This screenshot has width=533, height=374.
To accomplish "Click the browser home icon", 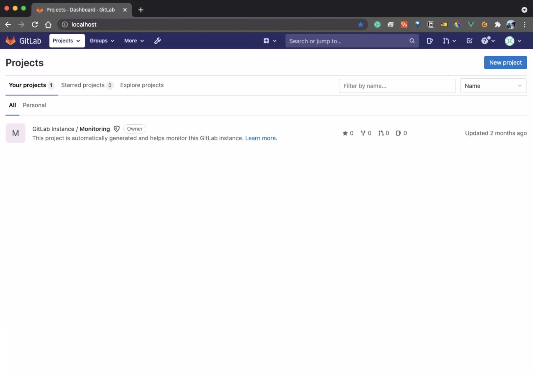I will (x=48, y=24).
